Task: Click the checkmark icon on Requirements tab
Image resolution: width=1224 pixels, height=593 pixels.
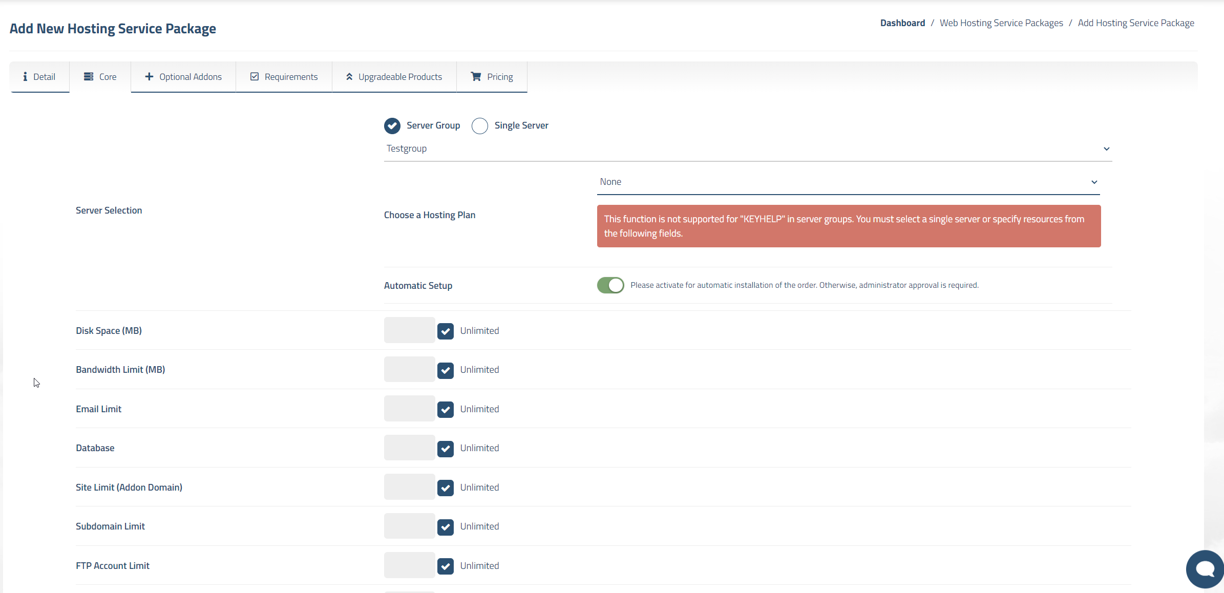Action: click(255, 77)
